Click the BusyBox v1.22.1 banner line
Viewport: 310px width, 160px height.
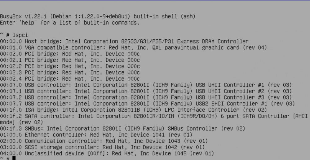coord(98,16)
